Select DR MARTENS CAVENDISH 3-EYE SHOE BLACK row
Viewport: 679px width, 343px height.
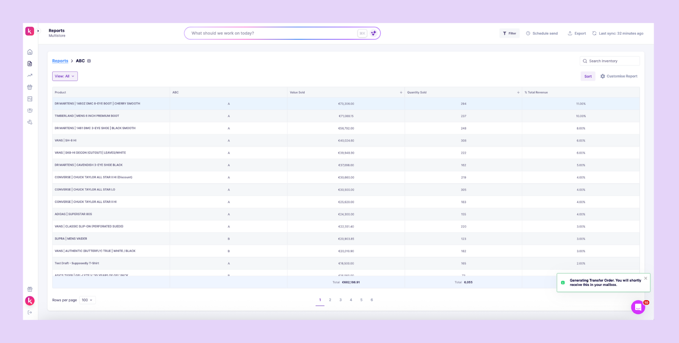(x=346, y=165)
